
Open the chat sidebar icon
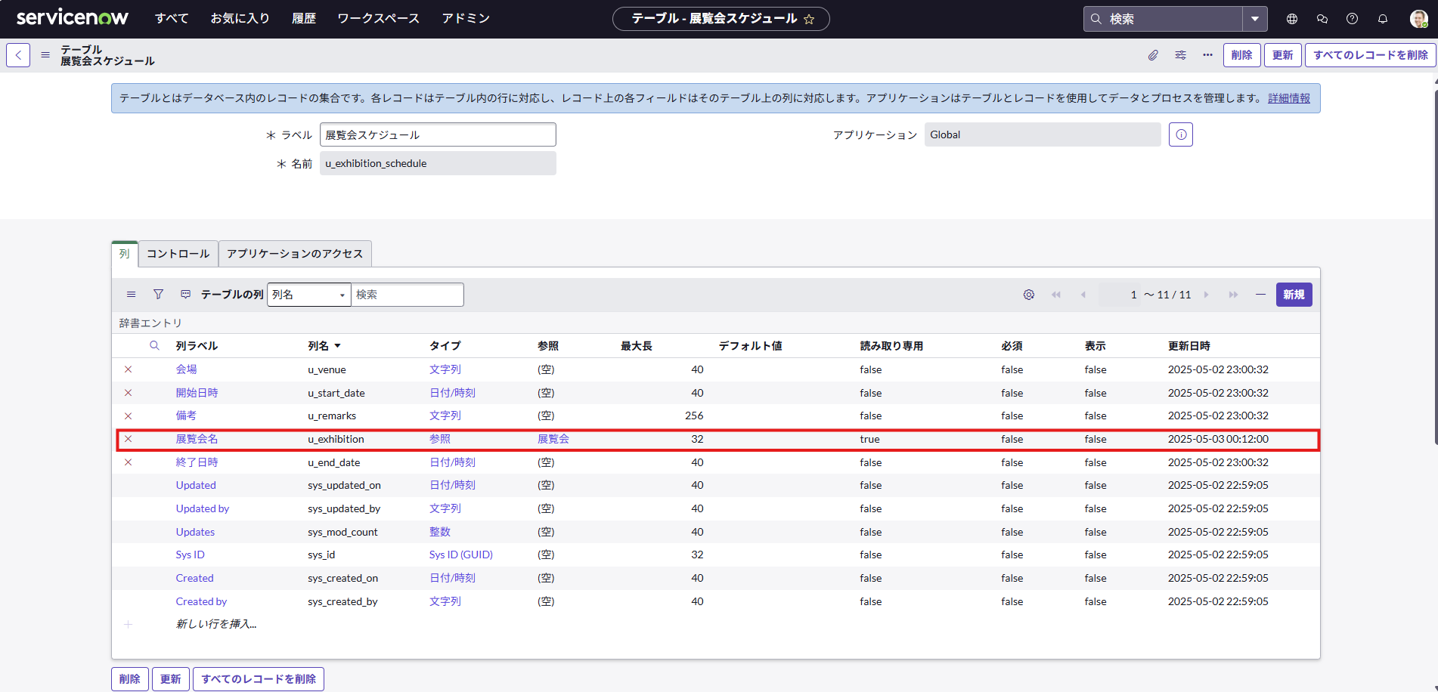[1322, 19]
